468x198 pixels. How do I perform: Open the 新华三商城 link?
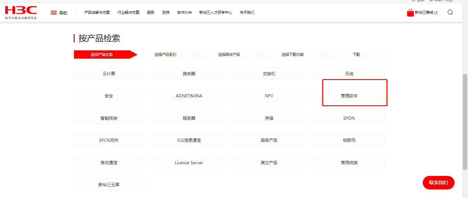click(426, 13)
